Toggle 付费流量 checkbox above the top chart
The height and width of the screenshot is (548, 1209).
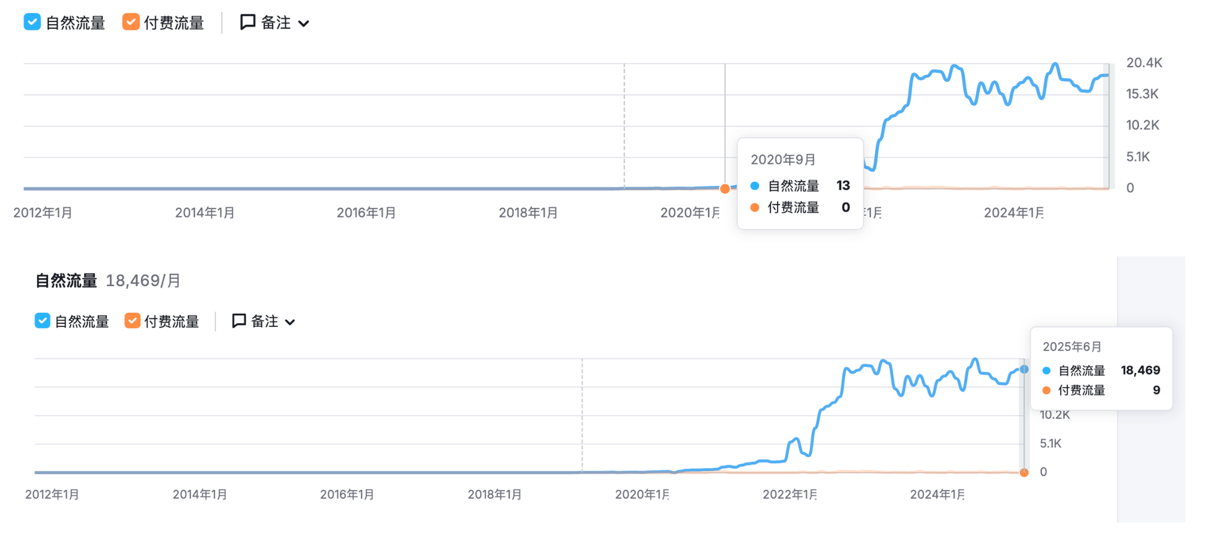[131, 22]
